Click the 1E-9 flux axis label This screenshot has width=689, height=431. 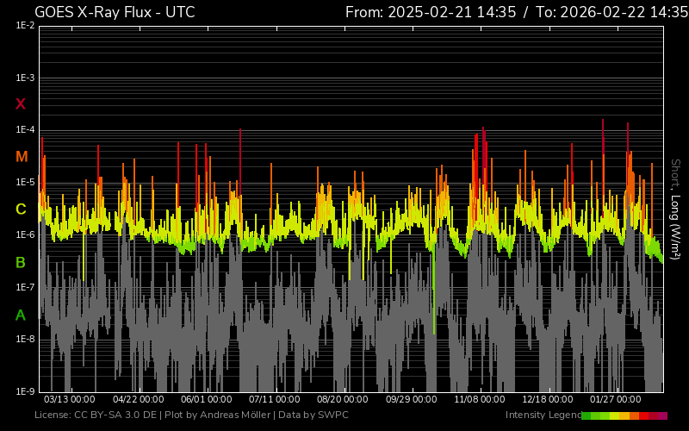pyautogui.click(x=24, y=391)
